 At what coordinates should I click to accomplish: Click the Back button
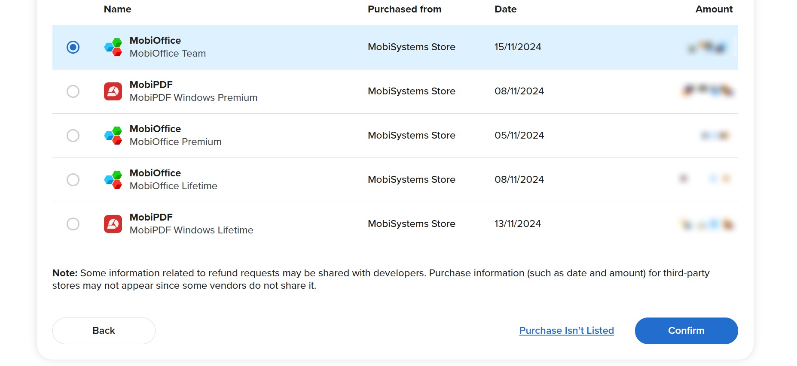point(104,330)
